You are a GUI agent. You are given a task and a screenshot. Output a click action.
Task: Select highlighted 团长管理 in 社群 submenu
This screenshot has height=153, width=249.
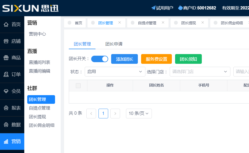[x=41, y=99]
